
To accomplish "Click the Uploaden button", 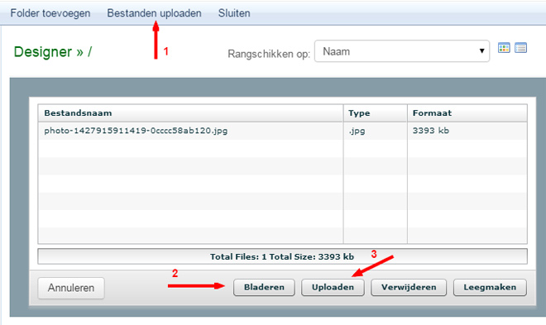I will tap(333, 287).
